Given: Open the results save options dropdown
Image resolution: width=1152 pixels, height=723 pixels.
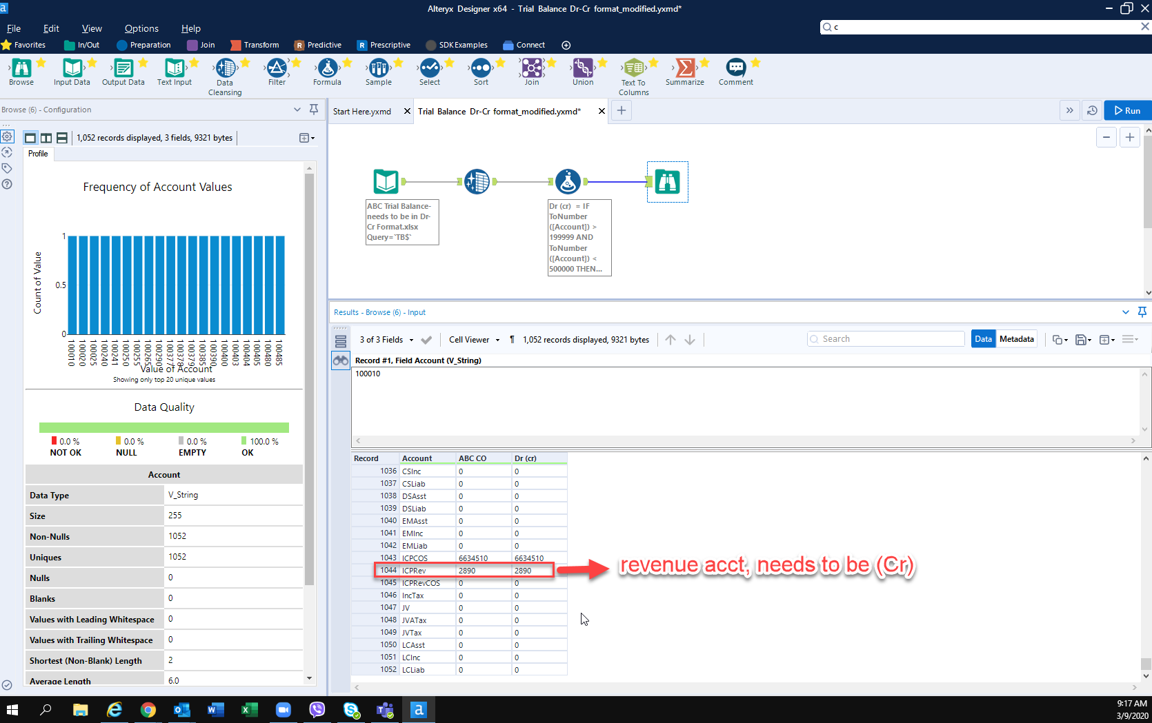Looking at the screenshot, I should [1084, 339].
